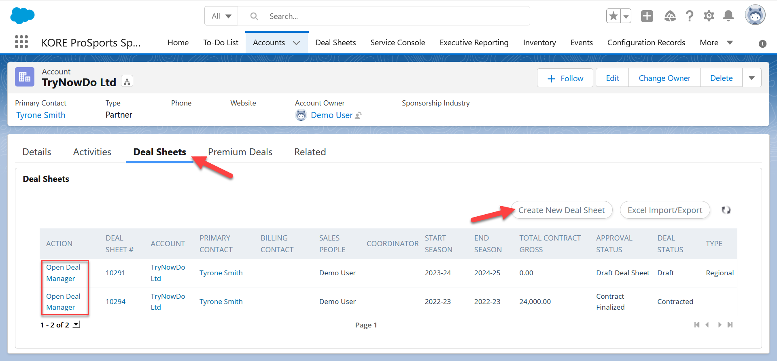Click the change owner icon beside Demo User
Image resolution: width=777 pixels, height=361 pixels.
358,116
